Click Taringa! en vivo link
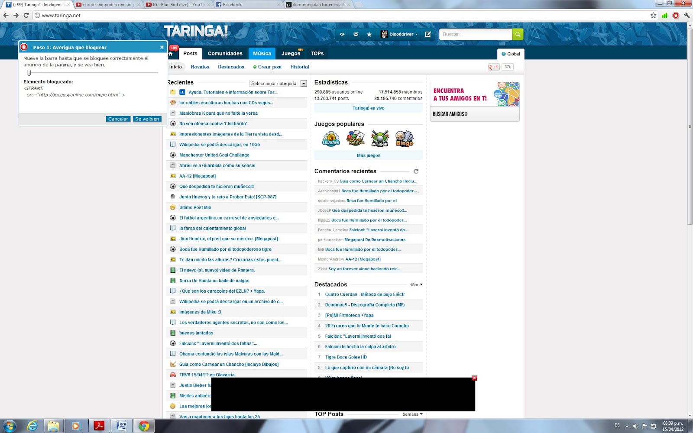693x433 pixels. click(x=369, y=108)
